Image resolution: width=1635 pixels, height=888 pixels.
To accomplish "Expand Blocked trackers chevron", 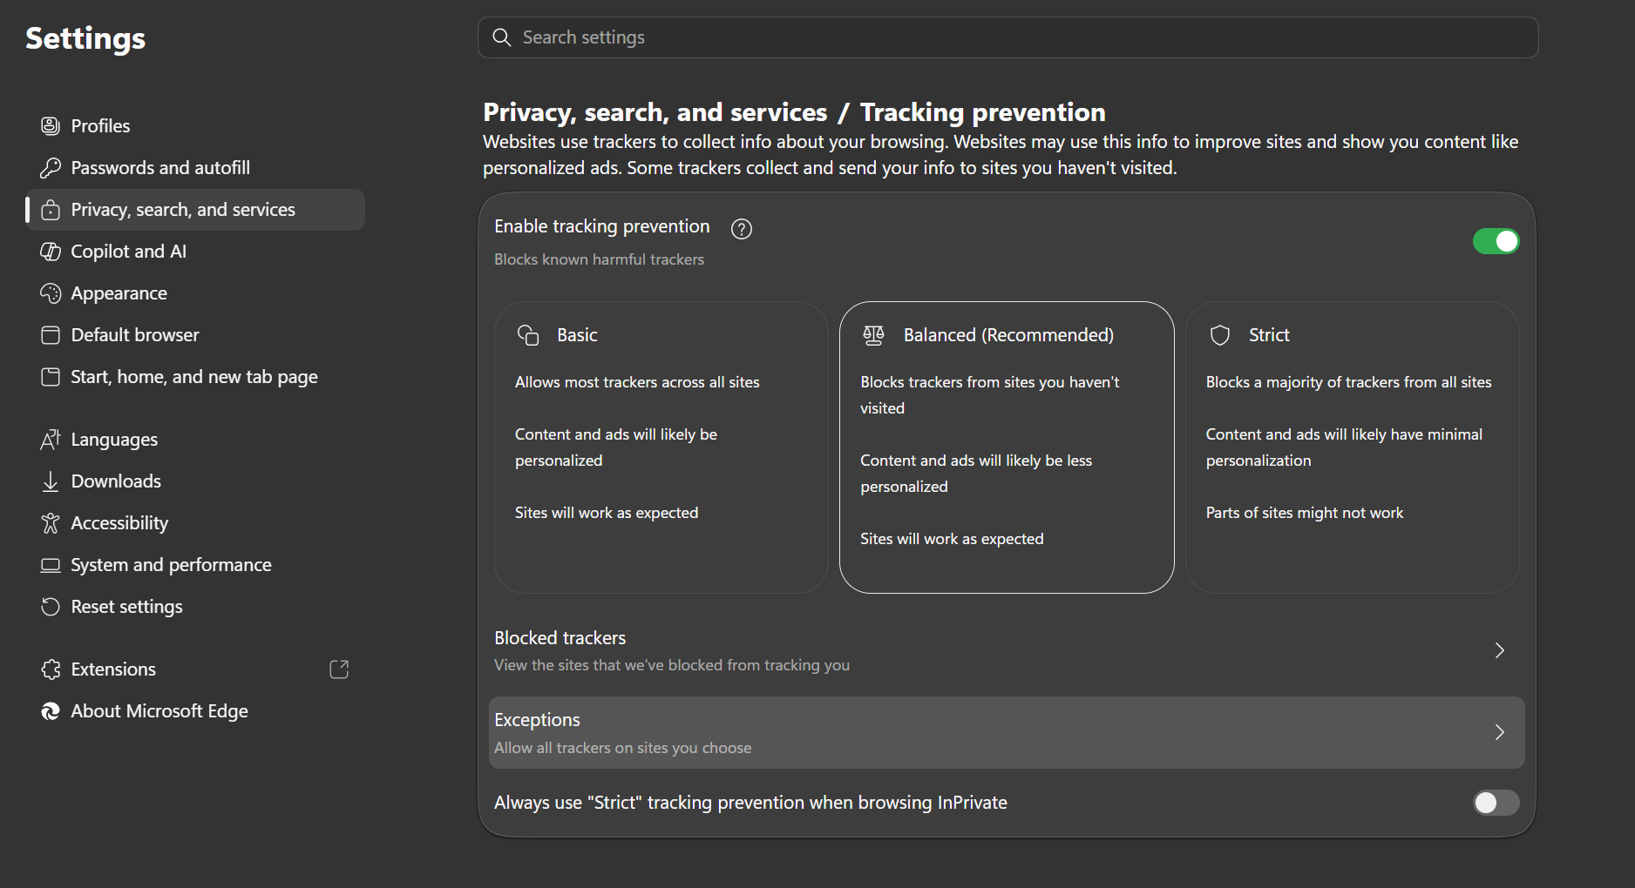I will tap(1499, 650).
